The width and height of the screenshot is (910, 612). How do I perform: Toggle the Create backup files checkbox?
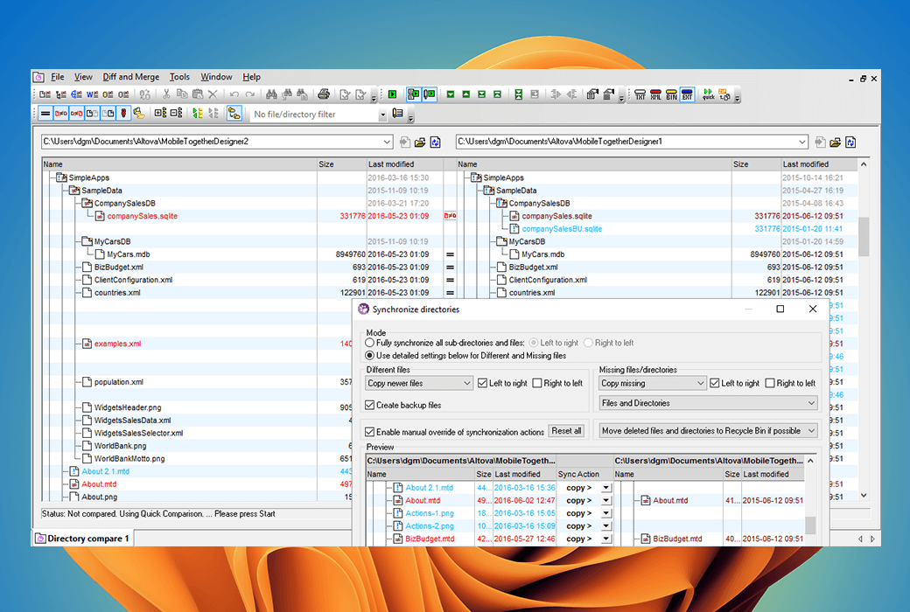369,406
